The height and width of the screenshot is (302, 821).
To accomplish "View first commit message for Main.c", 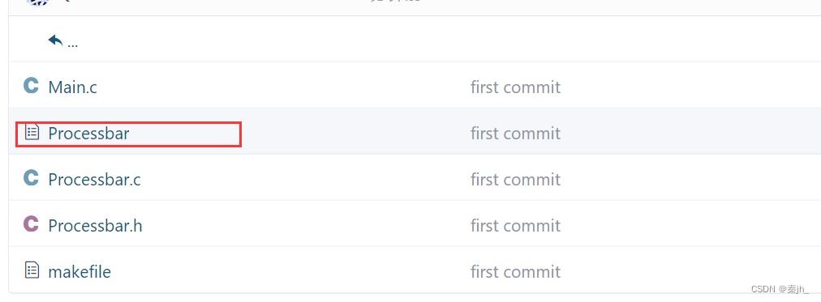I will [x=515, y=87].
